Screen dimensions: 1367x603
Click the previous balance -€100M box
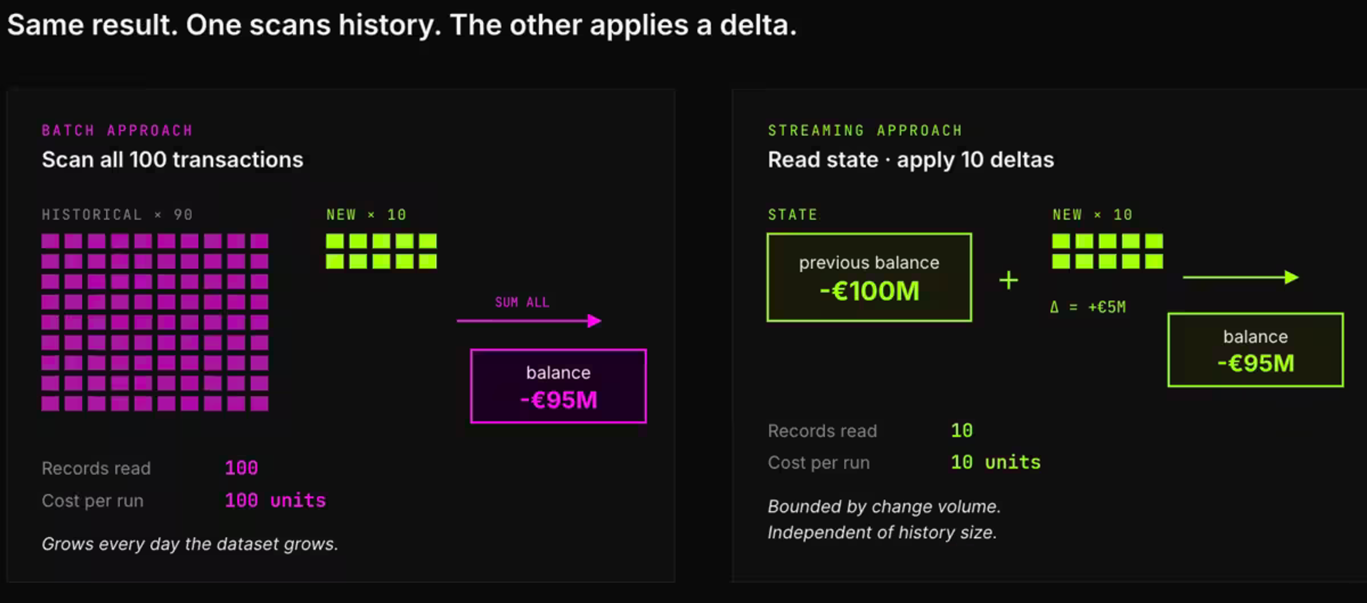click(869, 277)
